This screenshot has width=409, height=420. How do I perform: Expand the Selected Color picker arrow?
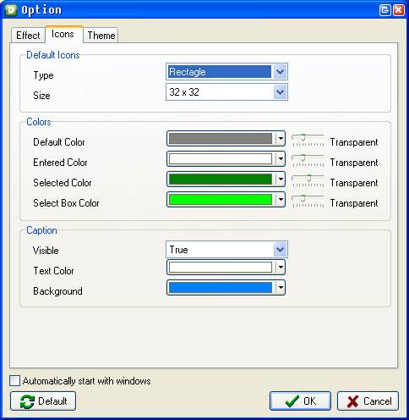[x=281, y=180]
